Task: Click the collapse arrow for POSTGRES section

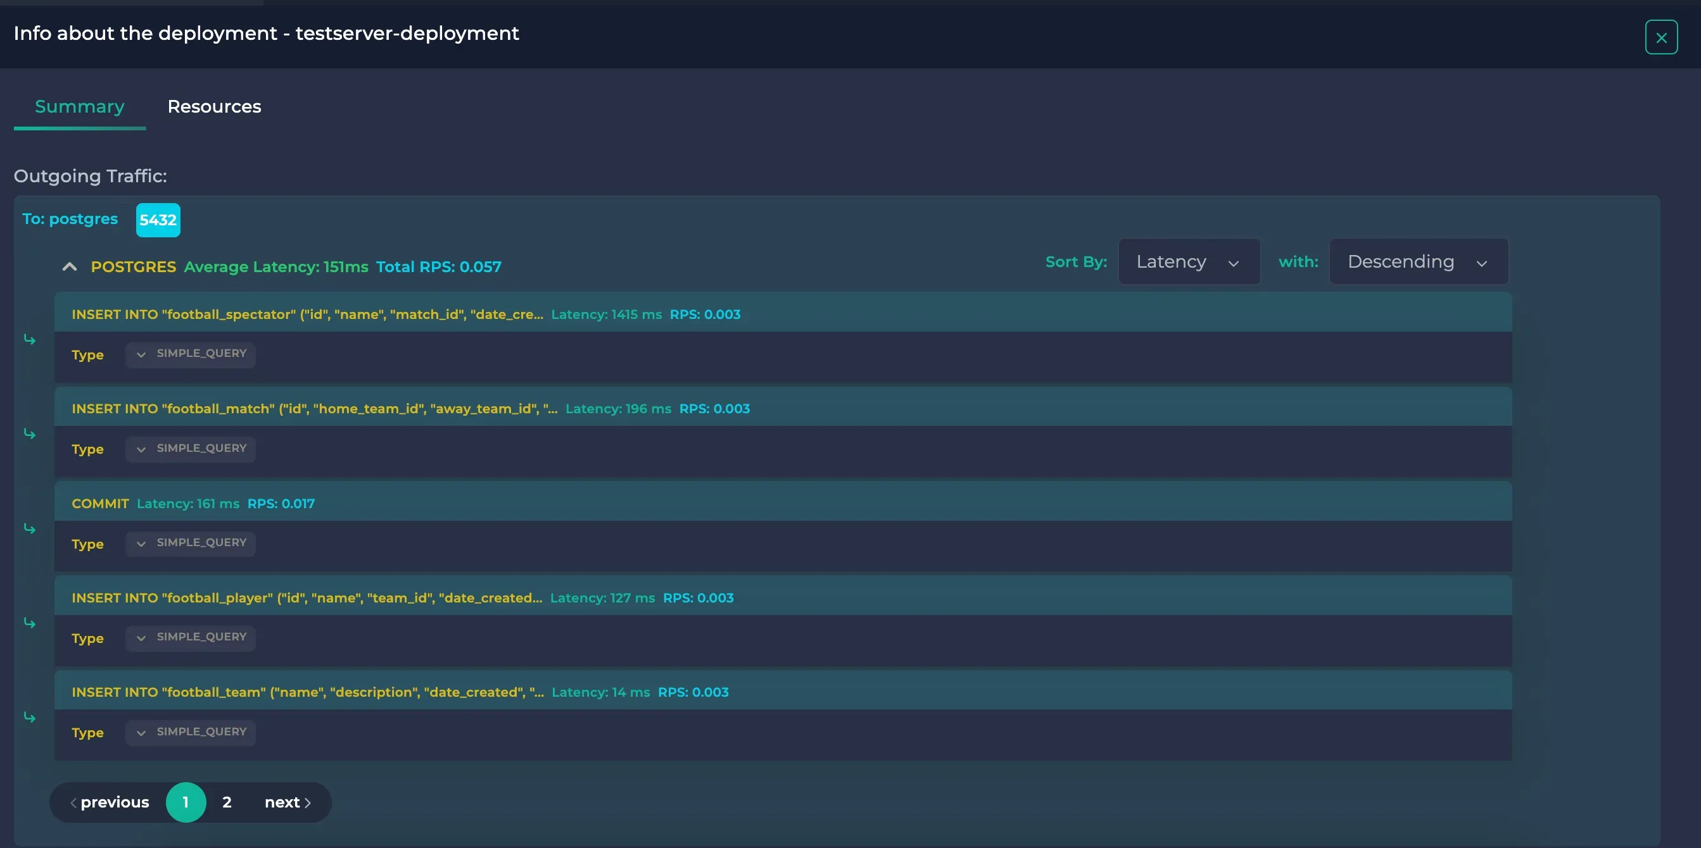Action: pyautogui.click(x=70, y=267)
